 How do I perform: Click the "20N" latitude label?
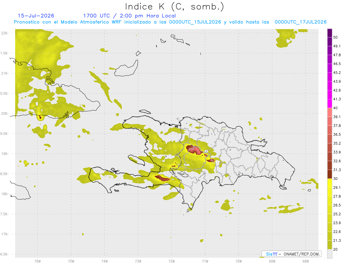pos(5,113)
